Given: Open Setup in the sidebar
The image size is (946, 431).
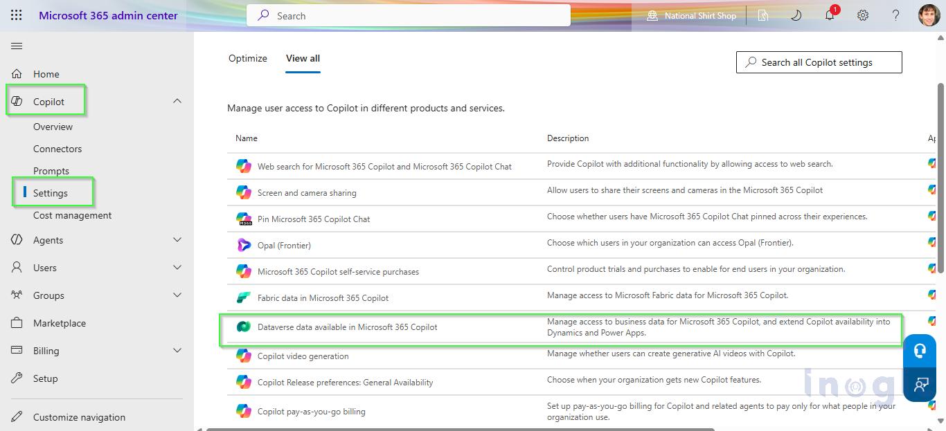Looking at the screenshot, I should coord(46,378).
